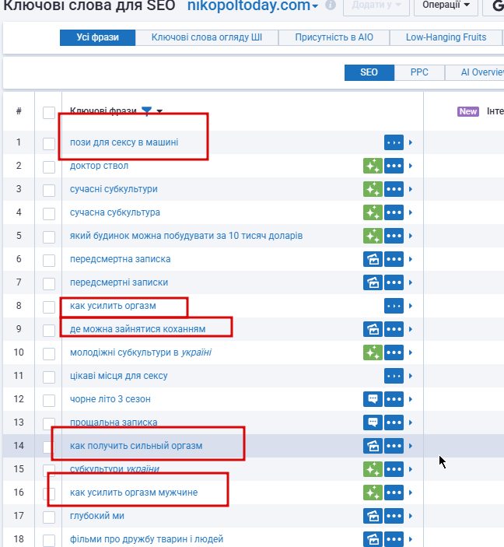Open three-dots menu for 'как усилить оргазм' row 8

394,306
